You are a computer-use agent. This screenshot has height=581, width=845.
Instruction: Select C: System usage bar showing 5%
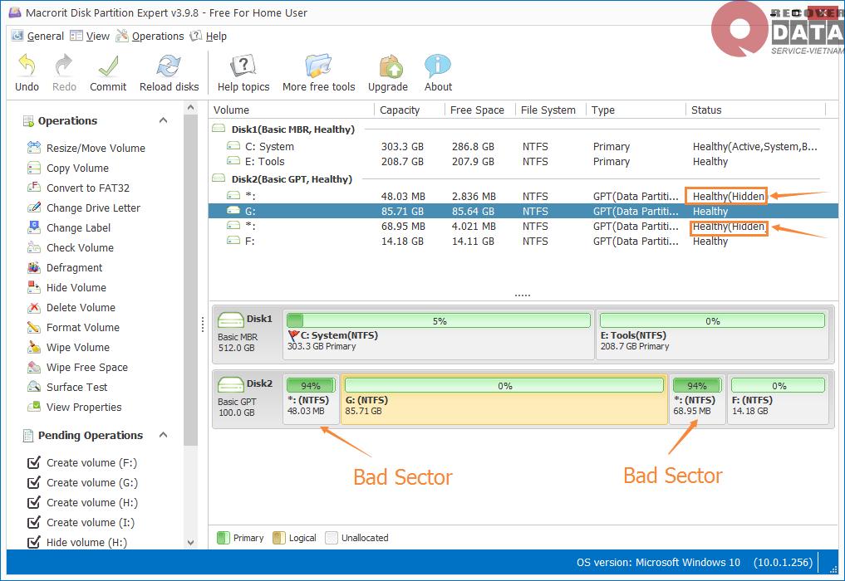(439, 321)
